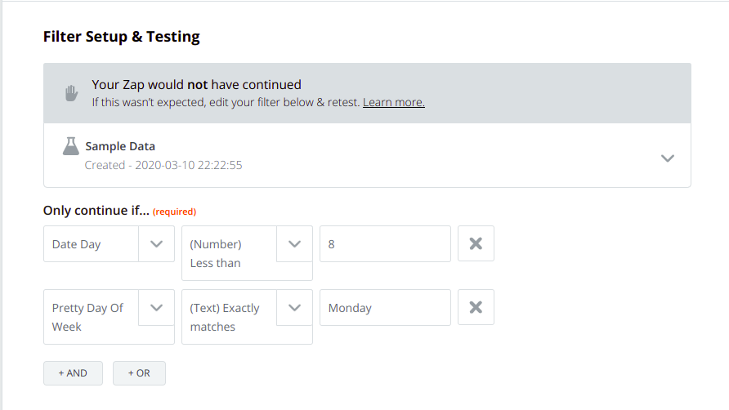Remove the Date Day filter row

pyautogui.click(x=476, y=243)
